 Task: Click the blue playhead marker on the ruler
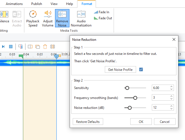(56, 56)
